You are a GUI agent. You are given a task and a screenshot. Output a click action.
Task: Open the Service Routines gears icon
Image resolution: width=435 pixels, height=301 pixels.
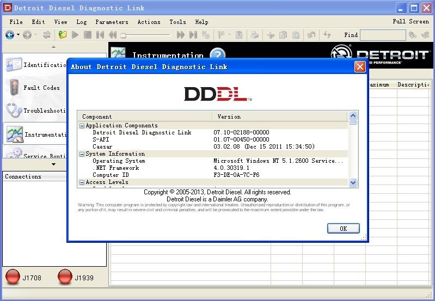[x=14, y=153]
